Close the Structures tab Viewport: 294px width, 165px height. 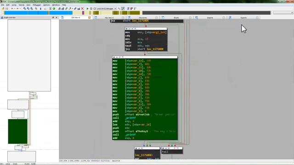click(157, 17)
